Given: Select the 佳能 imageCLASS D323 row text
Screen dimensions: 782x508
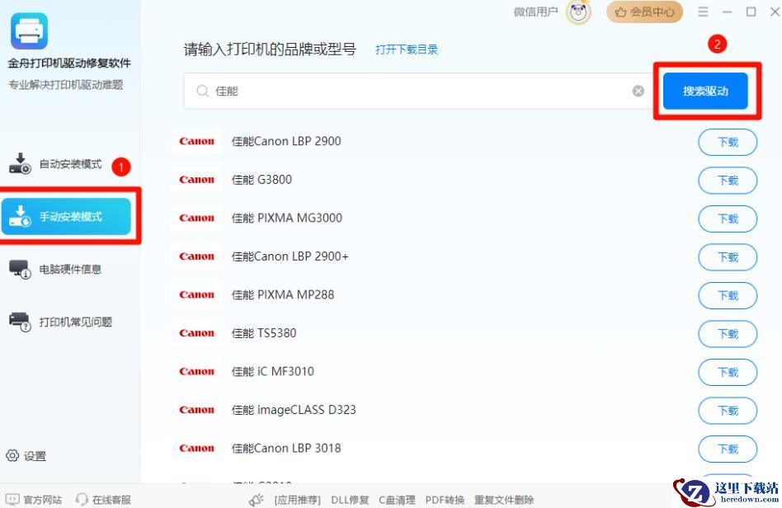Looking at the screenshot, I should tap(294, 410).
